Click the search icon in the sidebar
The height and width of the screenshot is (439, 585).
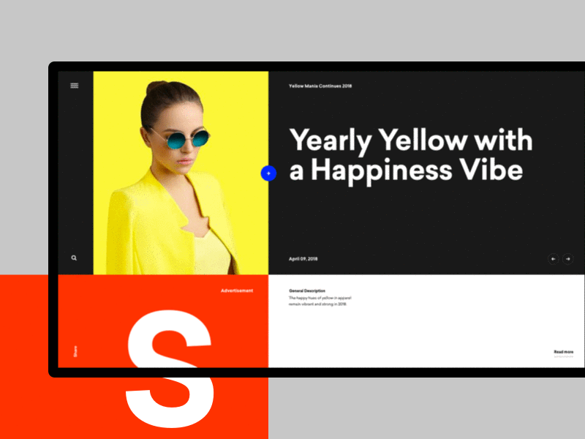[74, 257]
